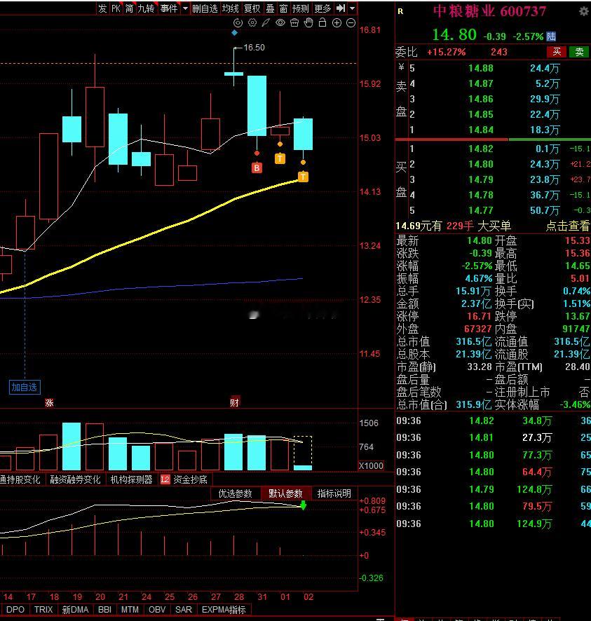Viewport: 591px width, 621px height.
Task: Switch to the OBV indicator tab
Action: pos(157,610)
